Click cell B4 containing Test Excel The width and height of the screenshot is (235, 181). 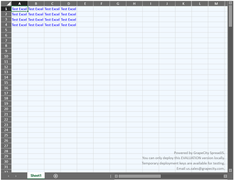36,25
